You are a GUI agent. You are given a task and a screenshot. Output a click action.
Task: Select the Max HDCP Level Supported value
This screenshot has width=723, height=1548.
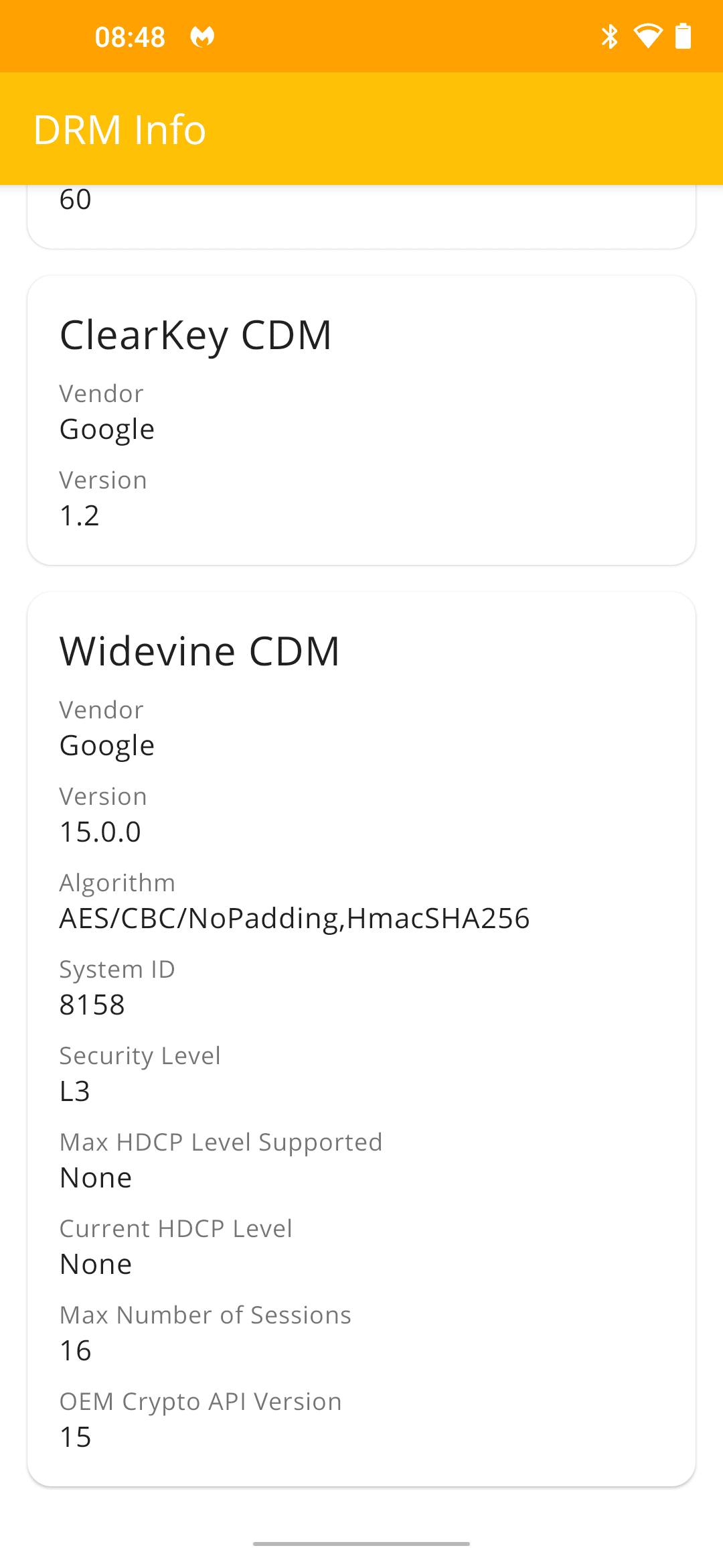(96, 1177)
